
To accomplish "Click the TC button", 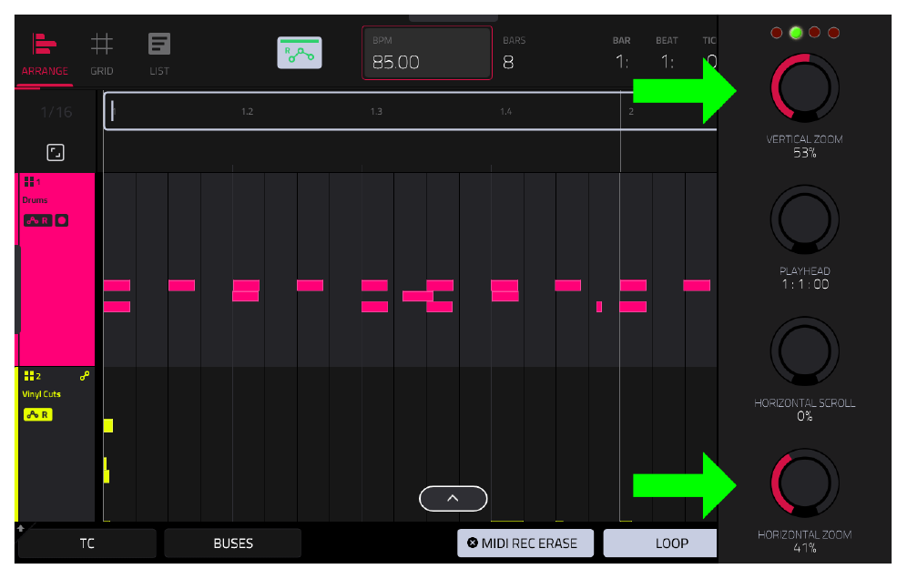I will pyautogui.click(x=87, y=543).
